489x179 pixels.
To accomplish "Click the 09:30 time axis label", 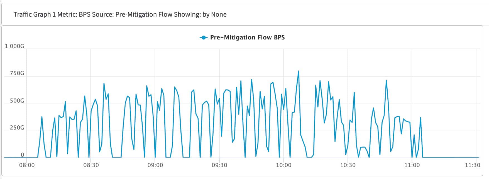I will [x=219, y=165].
